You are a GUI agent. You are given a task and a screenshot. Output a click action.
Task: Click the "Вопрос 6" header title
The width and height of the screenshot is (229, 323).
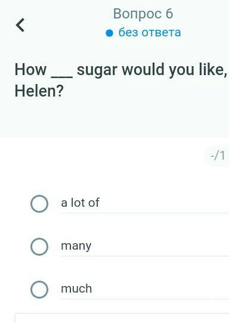(143, 14)
